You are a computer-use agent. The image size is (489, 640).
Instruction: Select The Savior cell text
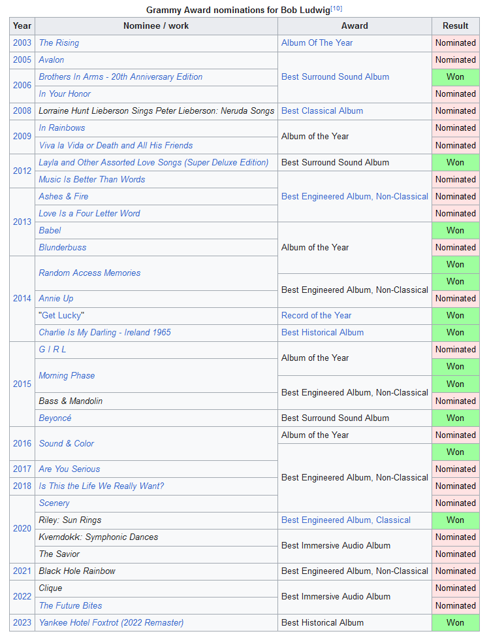(59, 554)
